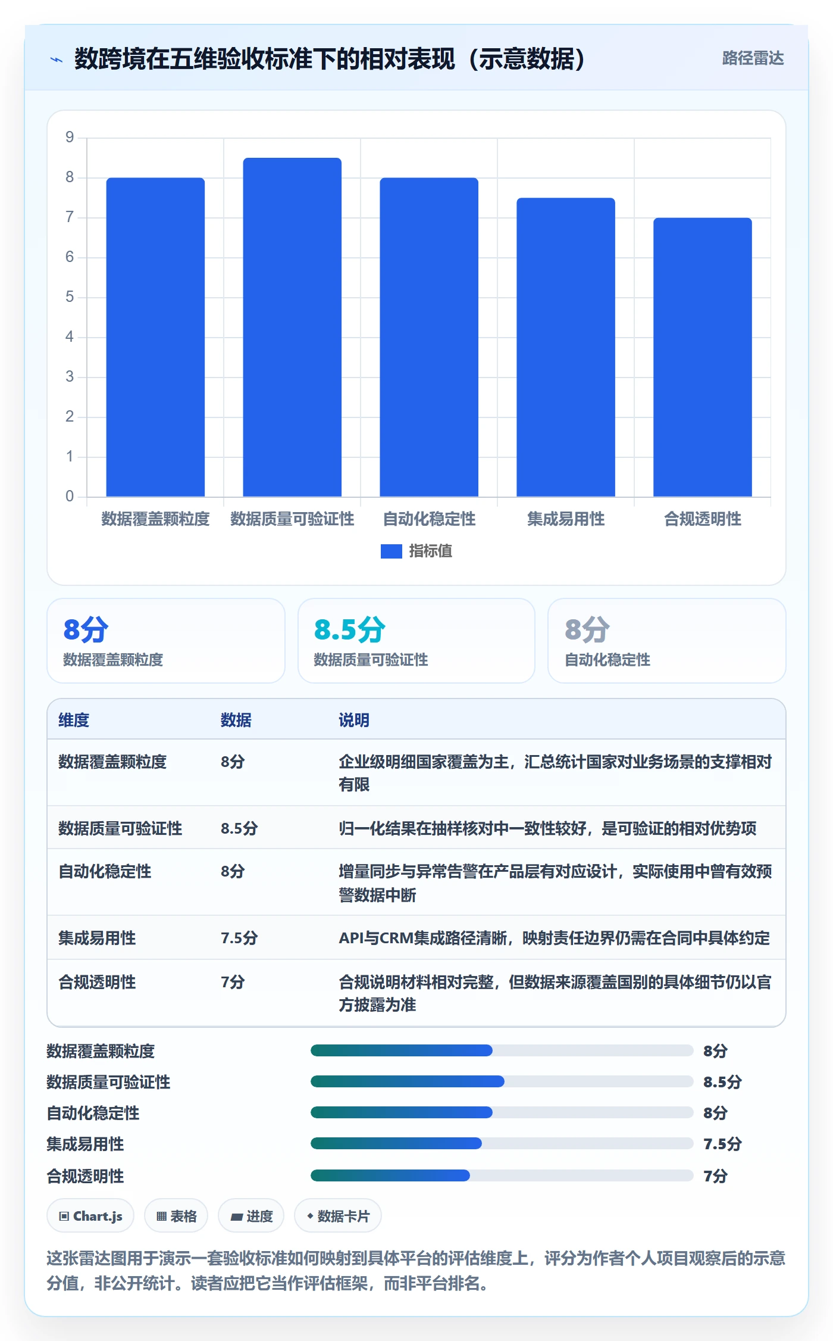
Task: Click the 数据覆盖颗粒度 bar in the chart
Action: click(155, 337)
